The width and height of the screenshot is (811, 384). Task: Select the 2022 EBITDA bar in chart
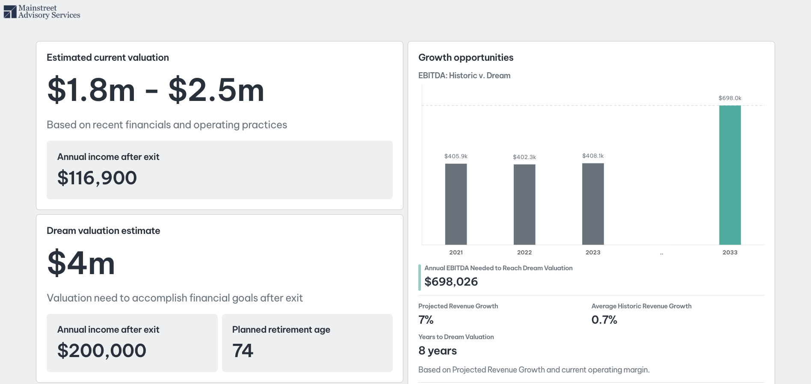coord(524,204)
